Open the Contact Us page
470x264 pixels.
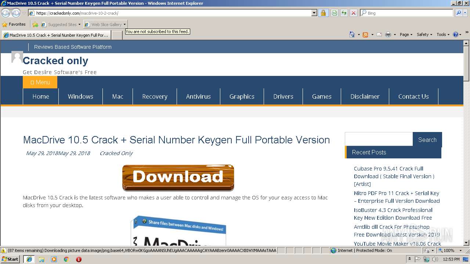click(413, 96)
